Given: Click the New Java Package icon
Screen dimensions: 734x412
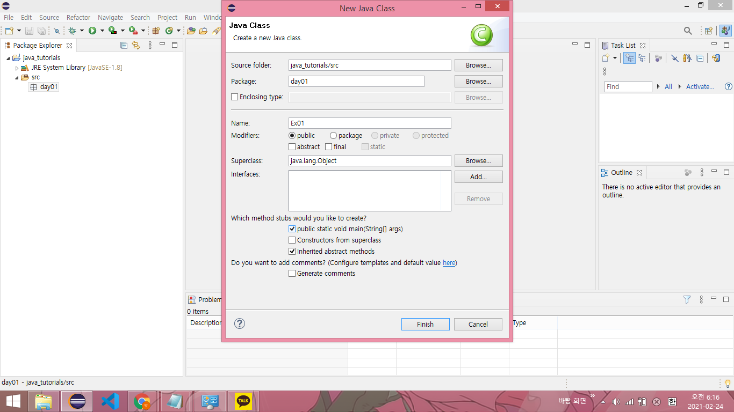Looking at the screenshot, I should click(156, 31).
